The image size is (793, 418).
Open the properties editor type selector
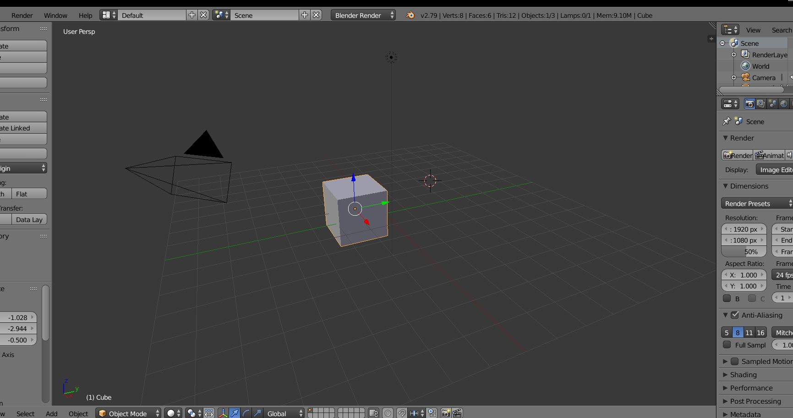coord(730,104)
